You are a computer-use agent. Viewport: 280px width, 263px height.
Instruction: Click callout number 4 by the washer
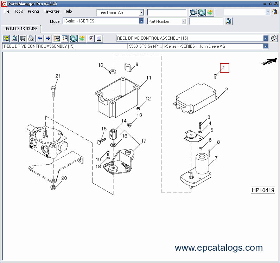point(210,123)
